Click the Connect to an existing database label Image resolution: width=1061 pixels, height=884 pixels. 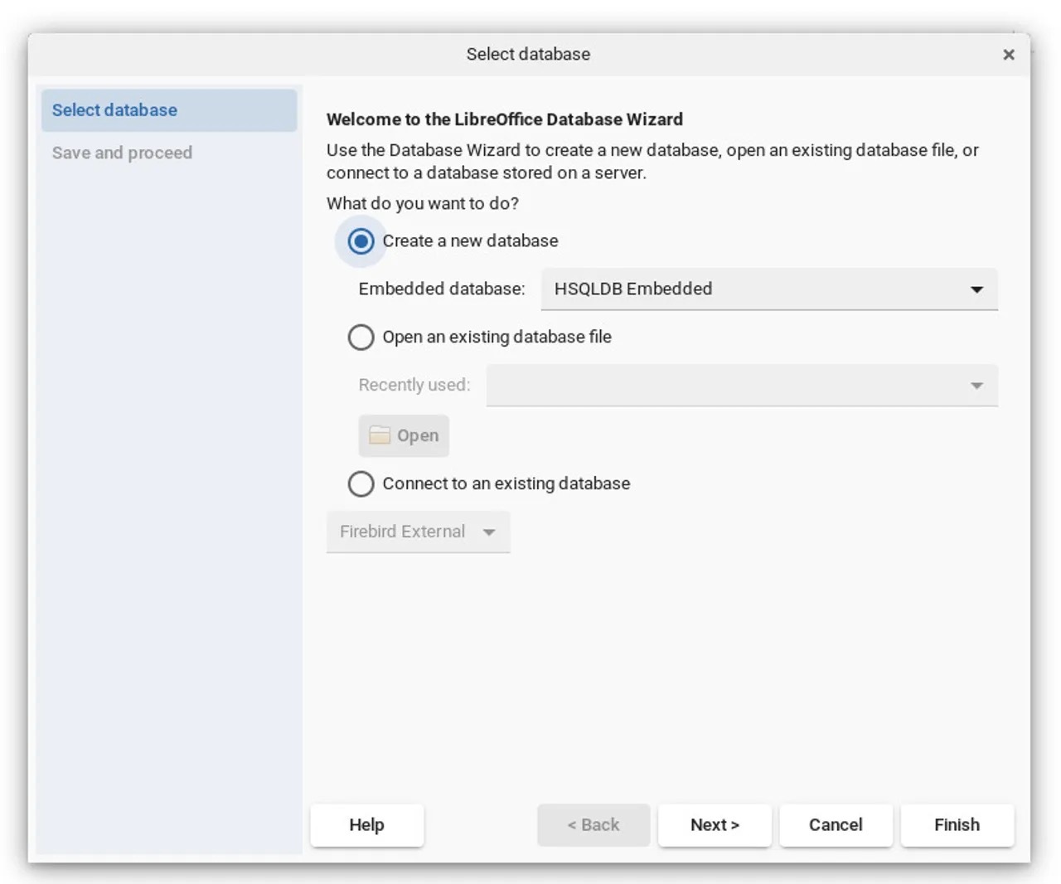(x=506, y=484)
